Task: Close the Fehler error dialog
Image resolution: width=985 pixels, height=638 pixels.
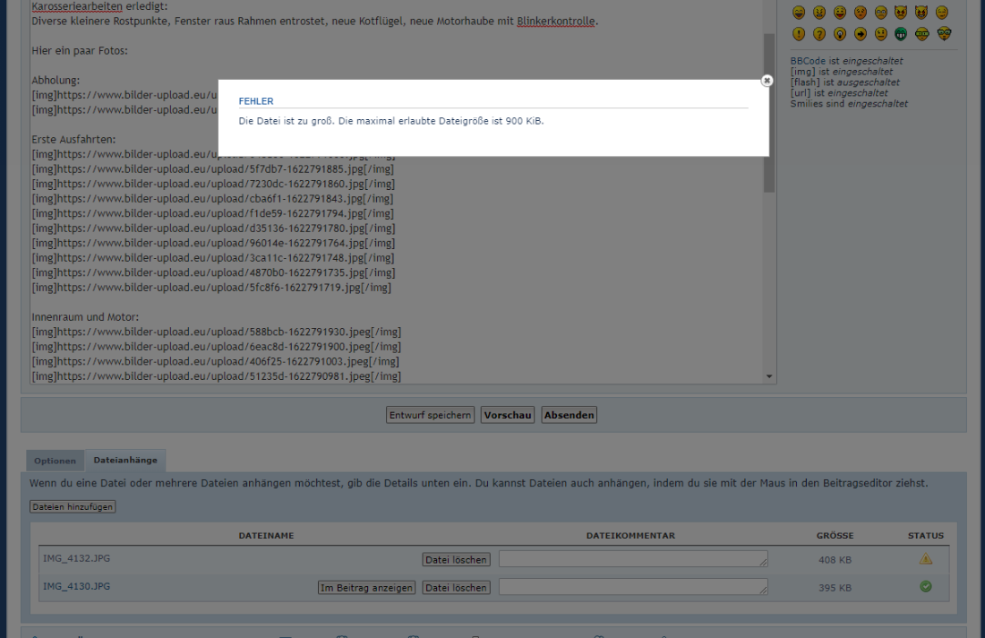Action: (x=767, y=81)
